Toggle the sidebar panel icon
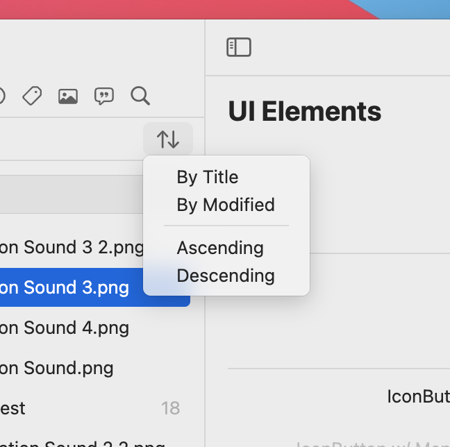 pos(239,47)
